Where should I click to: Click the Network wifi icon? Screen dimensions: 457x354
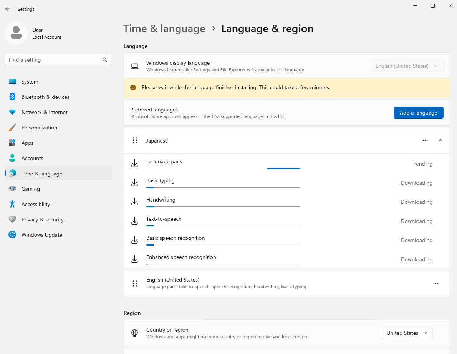pyautogui.click(x=12, y=112)
